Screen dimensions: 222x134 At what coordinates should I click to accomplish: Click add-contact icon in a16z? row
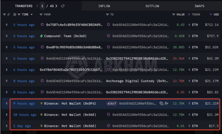pos(166,103)
